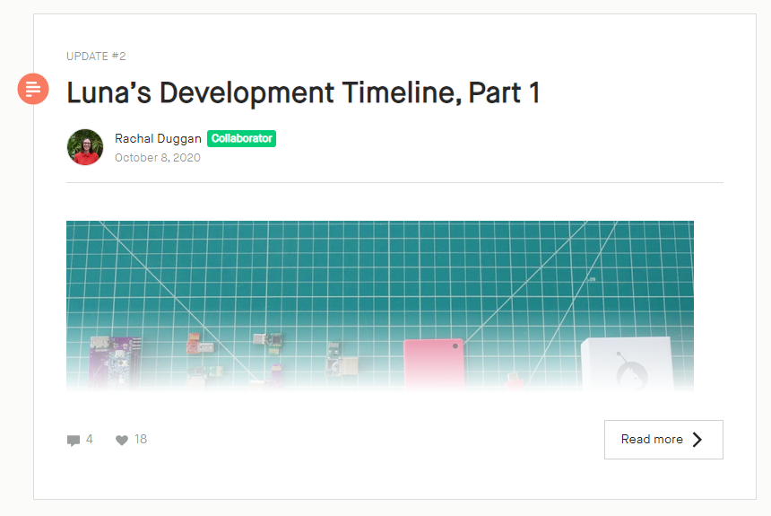Open Rachal Duggan's profile avatar
The height and width of the screenshot is (516, 771).
(85, 147)
